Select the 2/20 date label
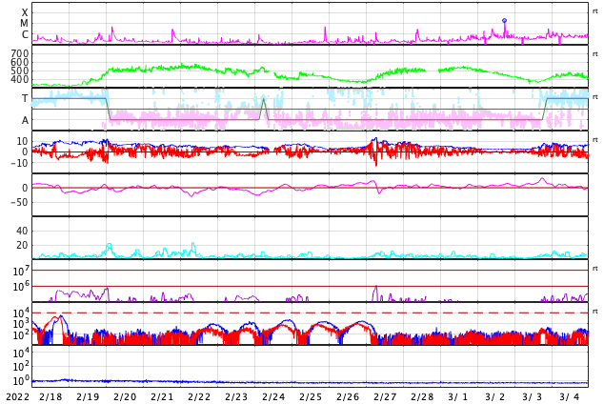This screenshot has height=404, width=604. tap(125, 396)
